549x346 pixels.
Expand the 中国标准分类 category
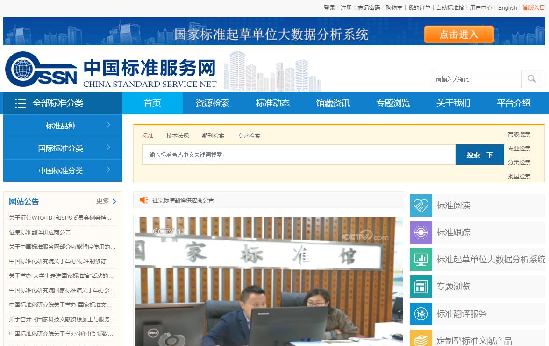108,170
